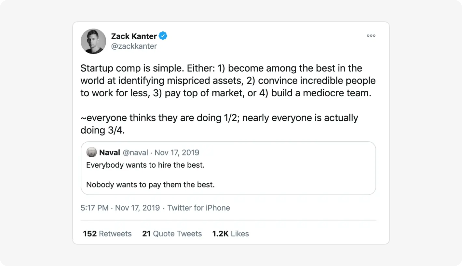Open the tweet's more options menu

coord(371,36)
